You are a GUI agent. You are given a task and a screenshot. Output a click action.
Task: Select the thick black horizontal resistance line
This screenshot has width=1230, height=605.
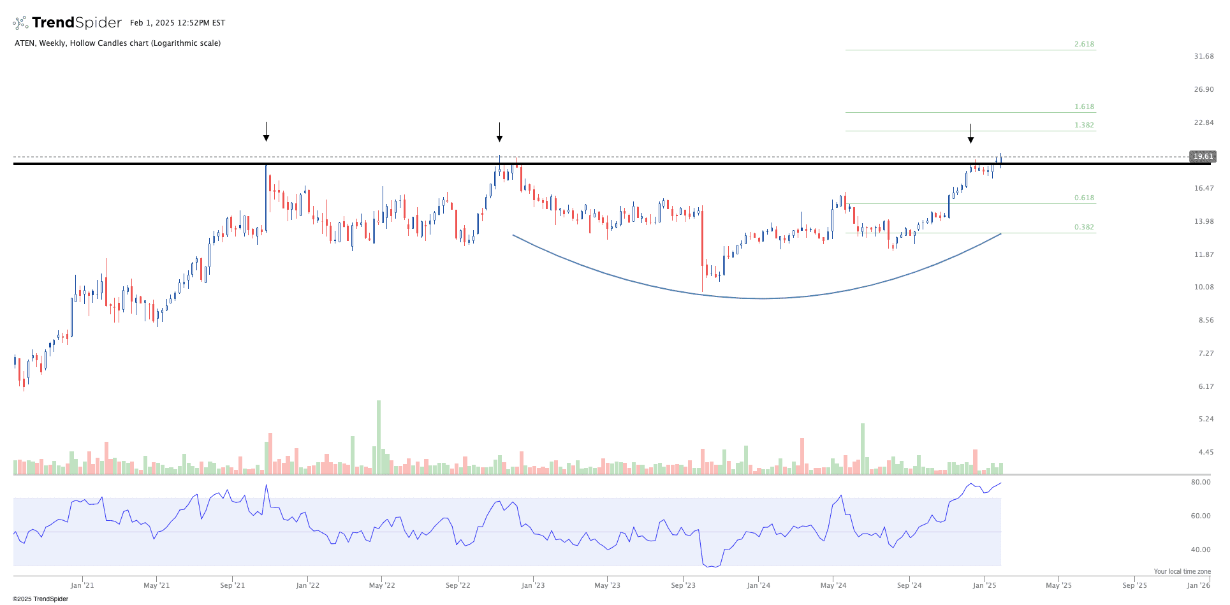click(638, 164)
